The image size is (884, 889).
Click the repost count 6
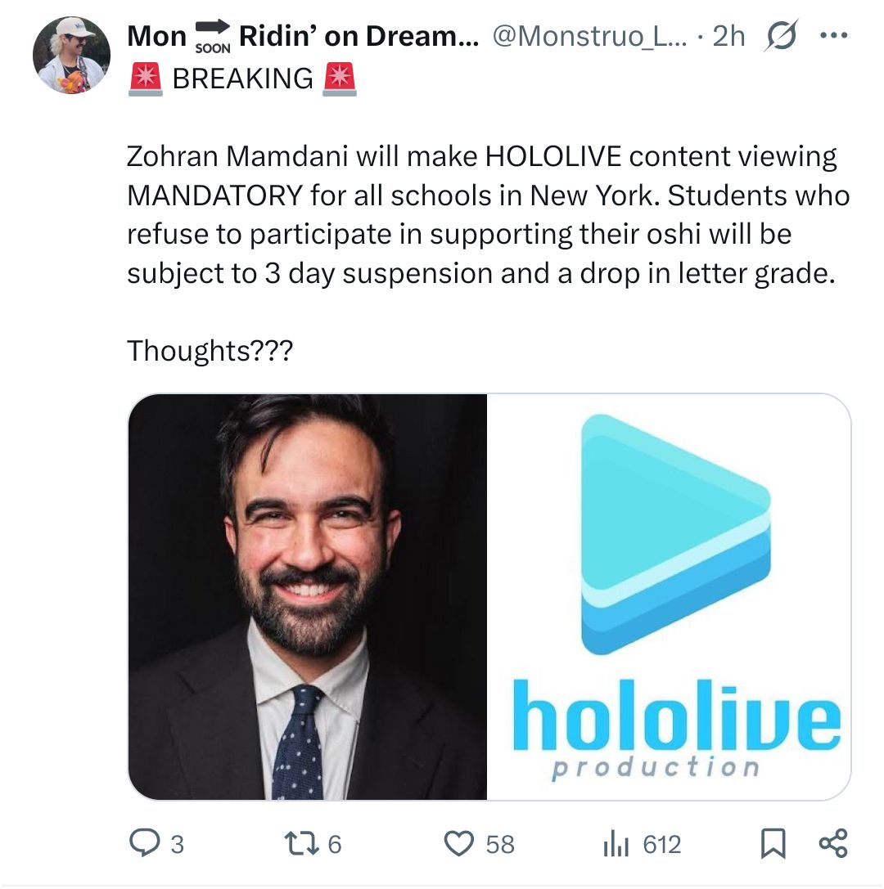tap(335, 844)
